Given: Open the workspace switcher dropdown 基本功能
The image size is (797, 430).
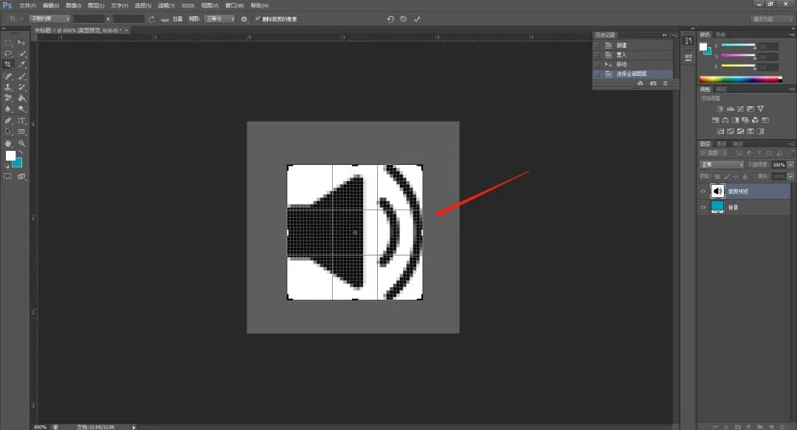Looking at the screenshot, I should coord(772,18).
